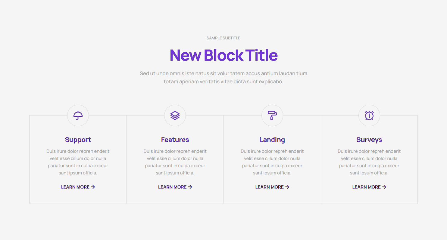Follow the Learn More link in Features card
The width and height of the screenshot is (447, 240).
[172, 187]
